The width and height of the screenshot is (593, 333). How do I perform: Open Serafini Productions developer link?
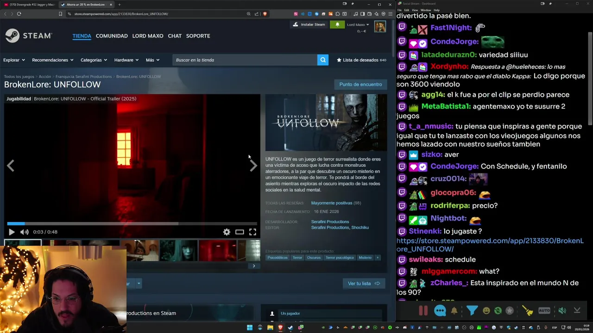330,222
